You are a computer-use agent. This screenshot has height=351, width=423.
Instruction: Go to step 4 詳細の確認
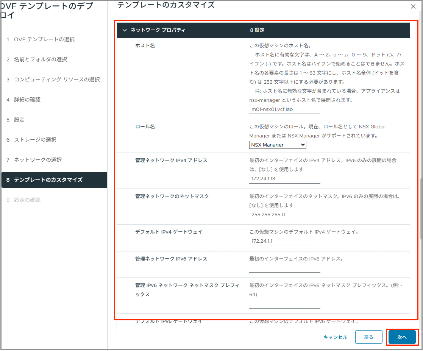click(x=23, y=100)
